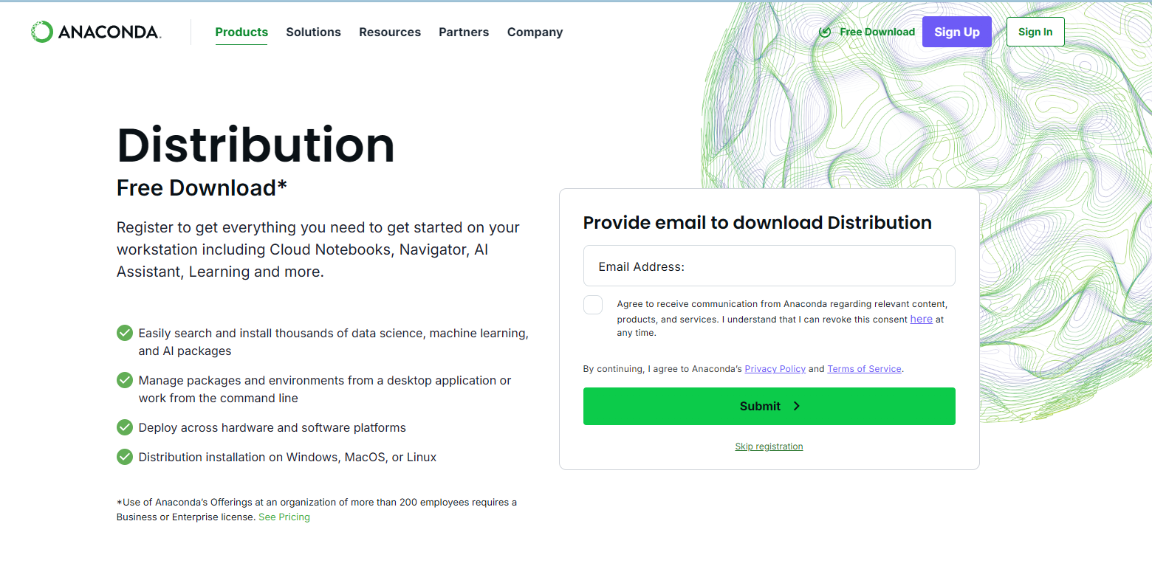Click checkmark icon beside 'Distribution installation on Windows'

[x=125, y=457]
